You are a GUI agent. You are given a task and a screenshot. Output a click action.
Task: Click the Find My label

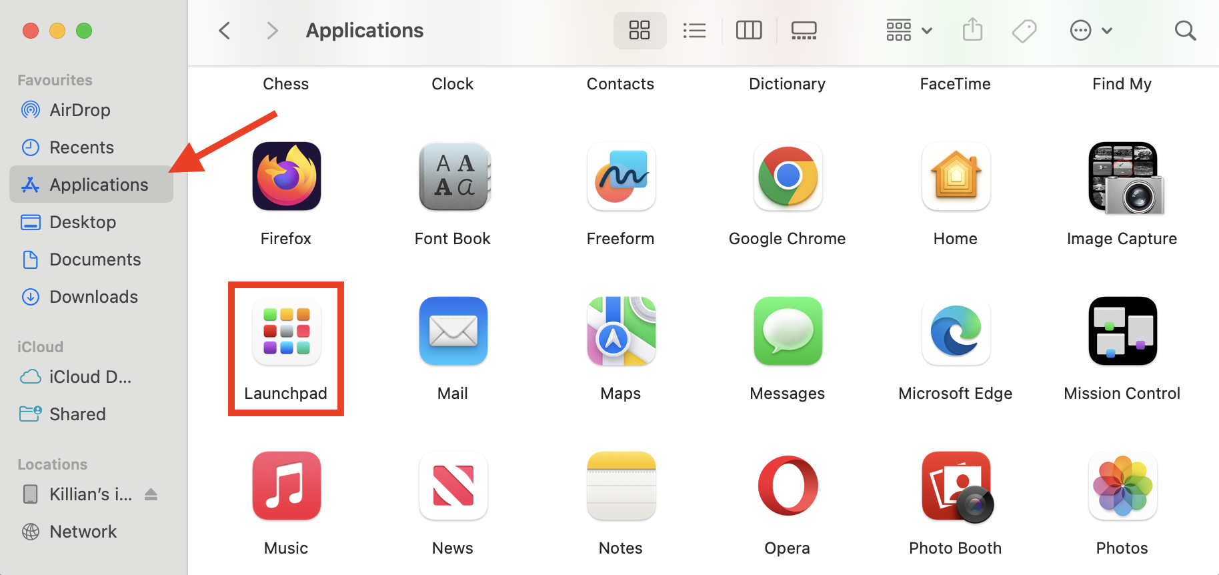(x=1122, y=83)
